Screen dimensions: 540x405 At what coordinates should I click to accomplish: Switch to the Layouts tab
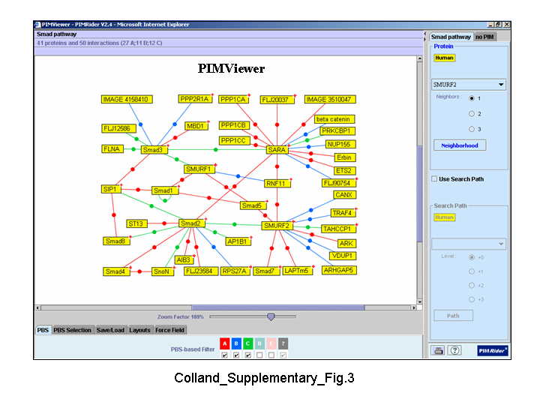pos(139,330)
